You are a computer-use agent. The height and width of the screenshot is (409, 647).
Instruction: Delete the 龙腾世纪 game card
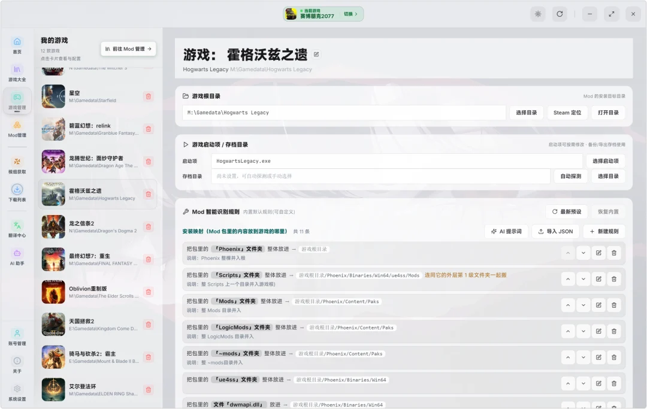149,162
